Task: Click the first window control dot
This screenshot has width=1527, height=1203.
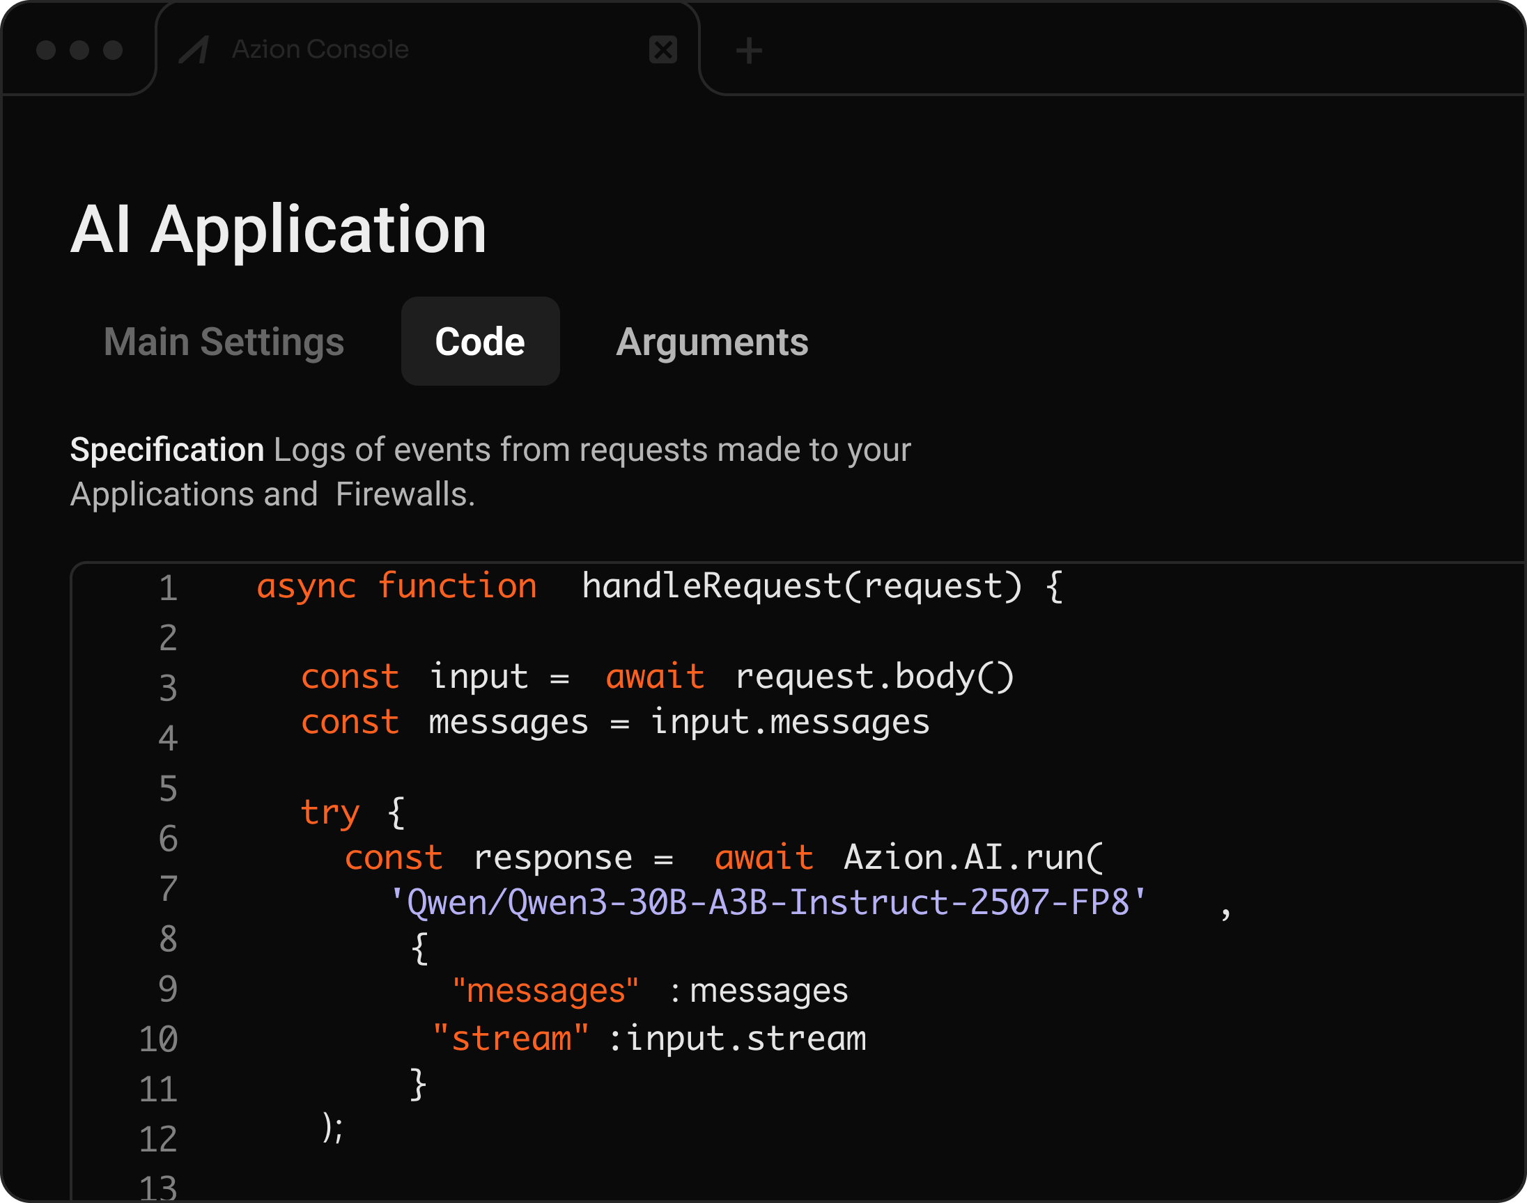Action: (x=46, y=50)
